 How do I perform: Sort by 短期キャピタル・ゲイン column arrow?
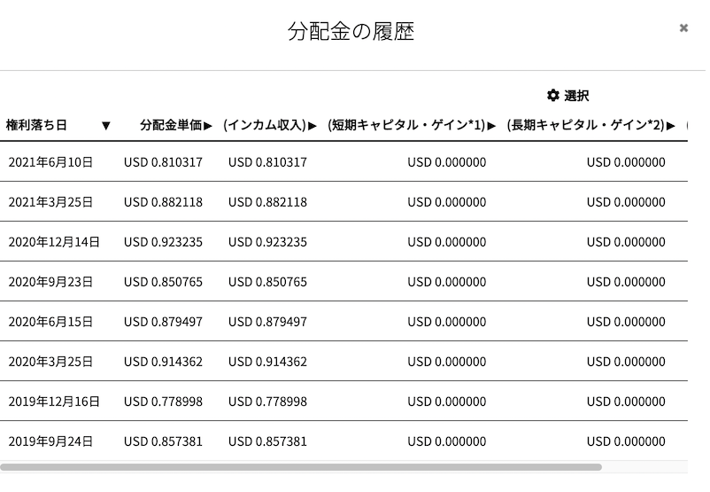tap(491, 126)
